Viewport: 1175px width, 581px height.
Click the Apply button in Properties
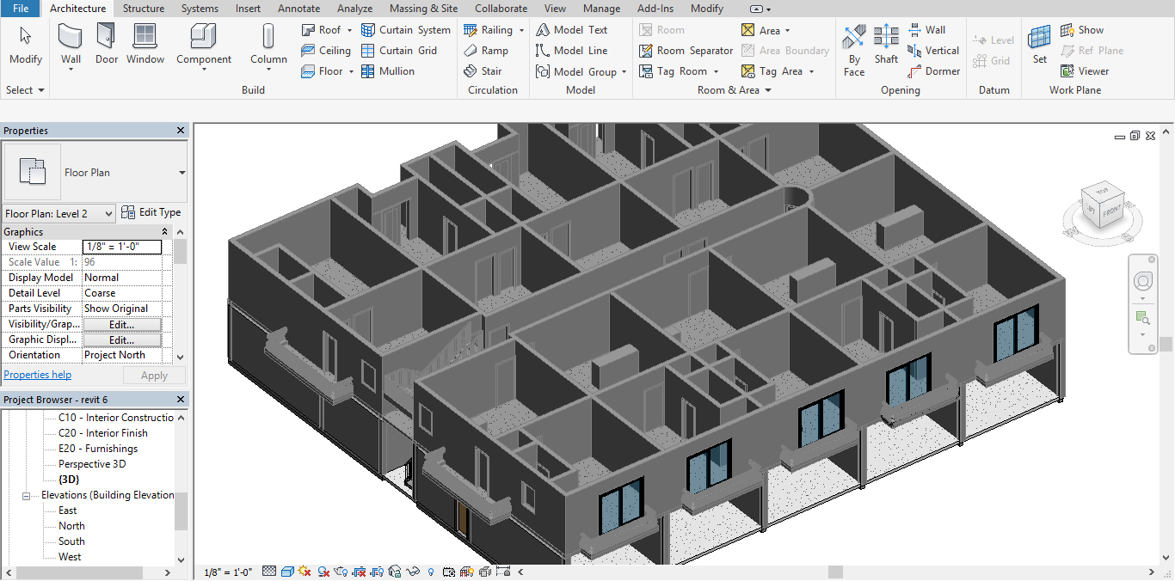pyautogui.click(x=154, y=375)
